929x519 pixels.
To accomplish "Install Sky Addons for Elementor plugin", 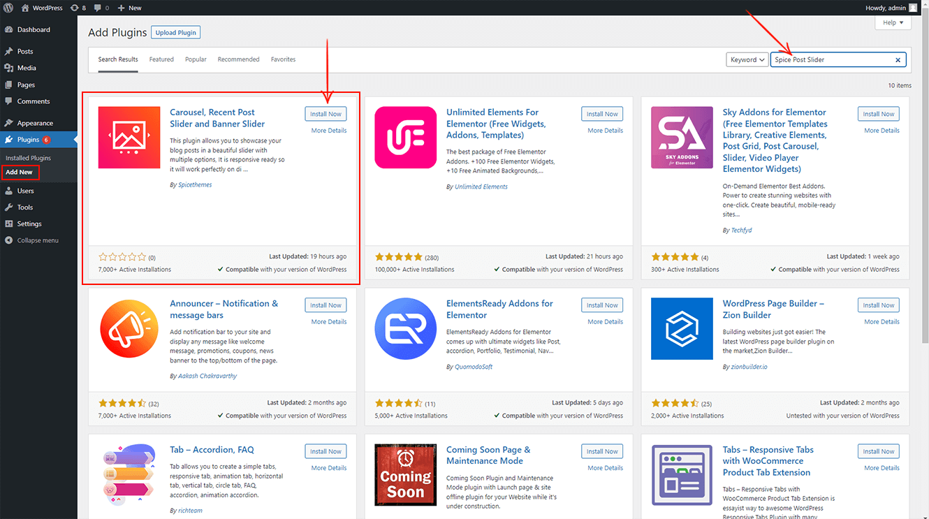I will point(879,114).
